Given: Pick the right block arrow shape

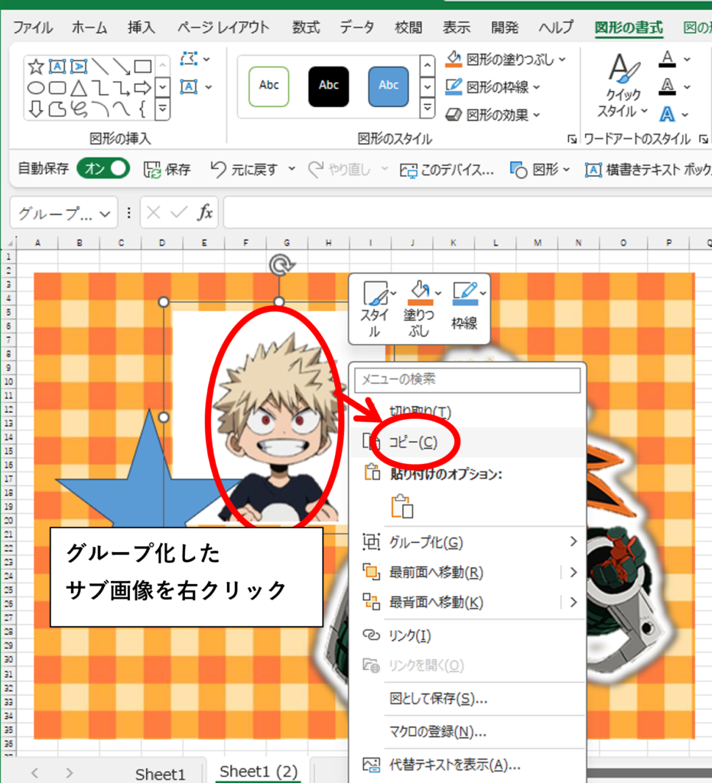Looking at the screenshot, I should [x=143, y=88].
